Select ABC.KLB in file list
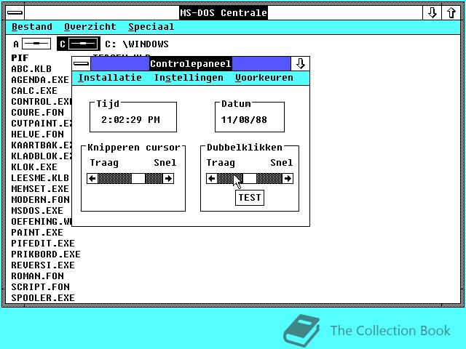466x349 pixels. (31, 68)
